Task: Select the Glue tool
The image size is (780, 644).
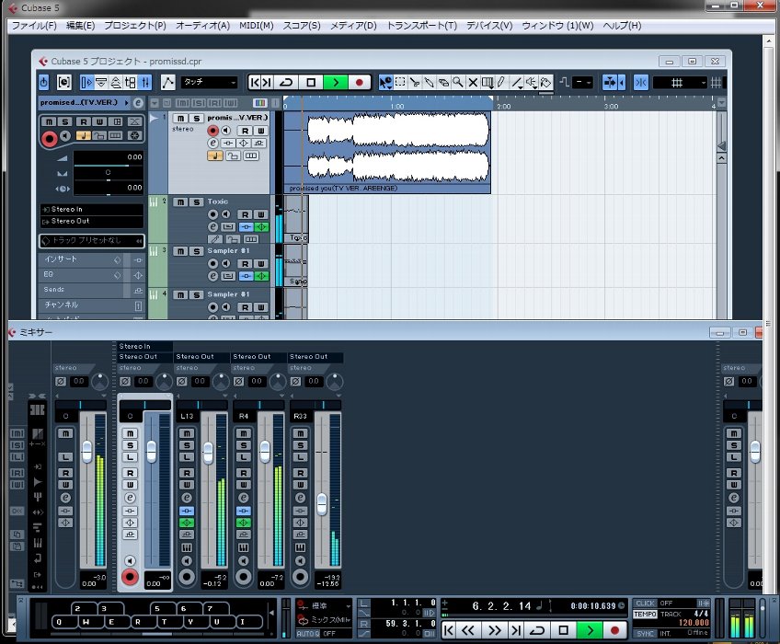Action: click(429, 82)
